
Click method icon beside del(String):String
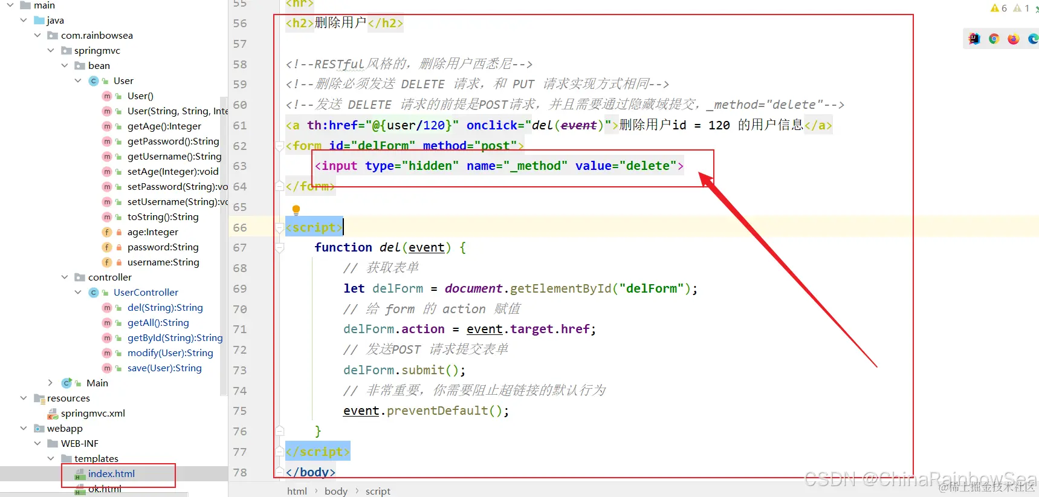(107, 307)
